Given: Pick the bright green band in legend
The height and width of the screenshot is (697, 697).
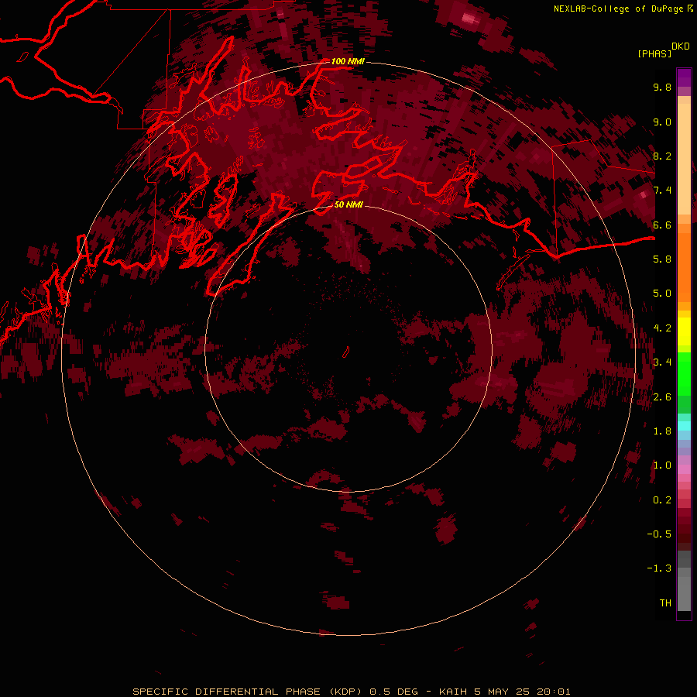Looking at the screenshot, I should point(684,374).
